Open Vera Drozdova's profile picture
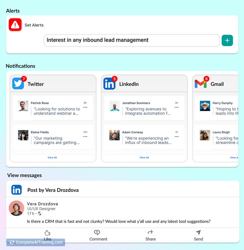244x250 pixels. [16, 208]
